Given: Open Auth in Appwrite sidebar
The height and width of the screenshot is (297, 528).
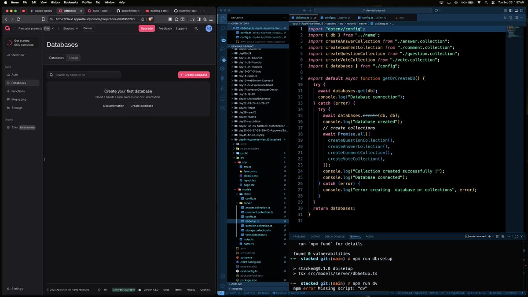Looking at the screenshot, I should (x=22, y=75).
